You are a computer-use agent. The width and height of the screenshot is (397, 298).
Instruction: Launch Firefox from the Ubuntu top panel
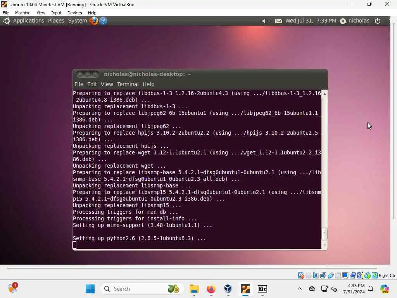[x=94, y=21]
